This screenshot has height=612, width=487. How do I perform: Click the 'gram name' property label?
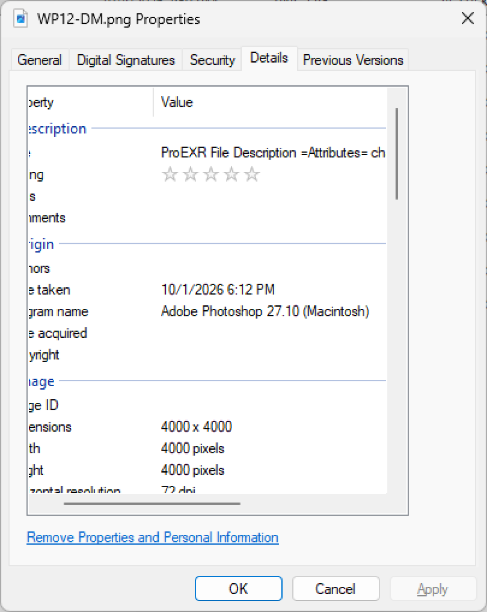tap(58, 312)
